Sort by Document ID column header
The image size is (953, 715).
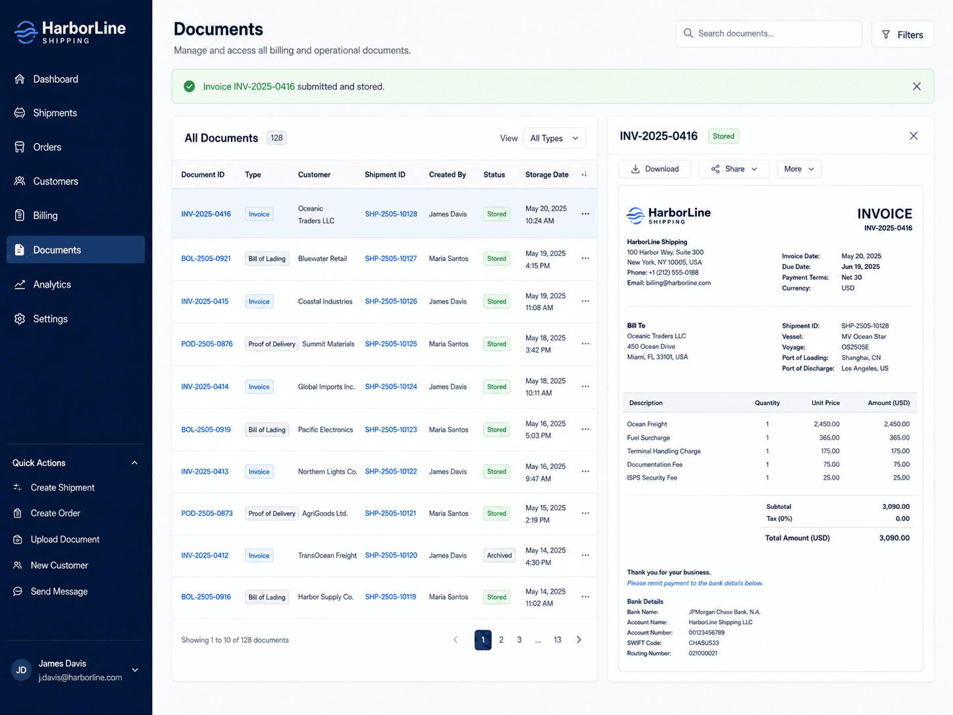pyautogui.click(x=203, y=175)
